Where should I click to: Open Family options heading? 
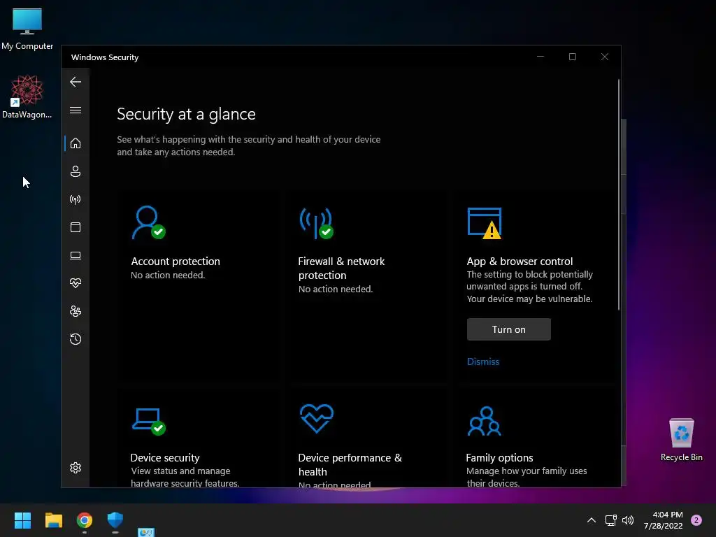click(x=499, y=457)
